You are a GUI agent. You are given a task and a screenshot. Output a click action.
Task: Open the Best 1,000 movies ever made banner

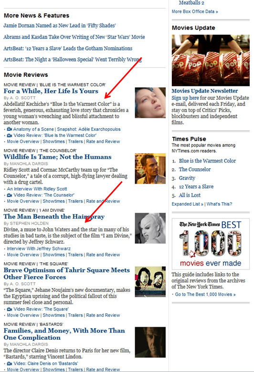coord(211,244)
